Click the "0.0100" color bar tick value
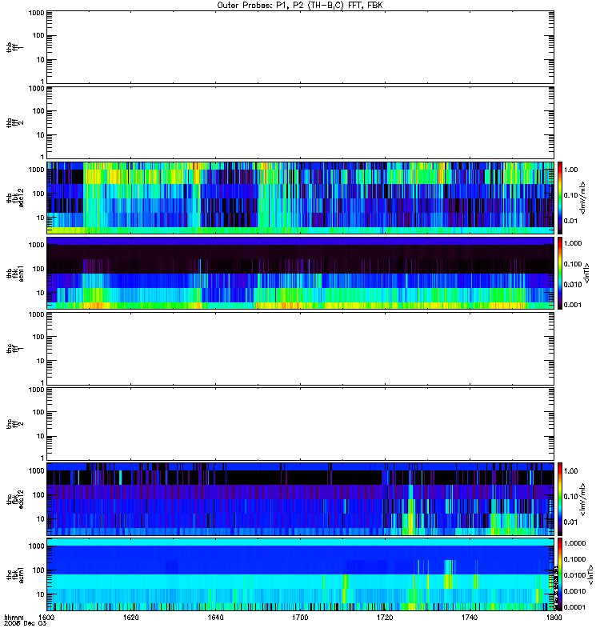The width and height of the screenshot is (600, 640). [574, 575]
